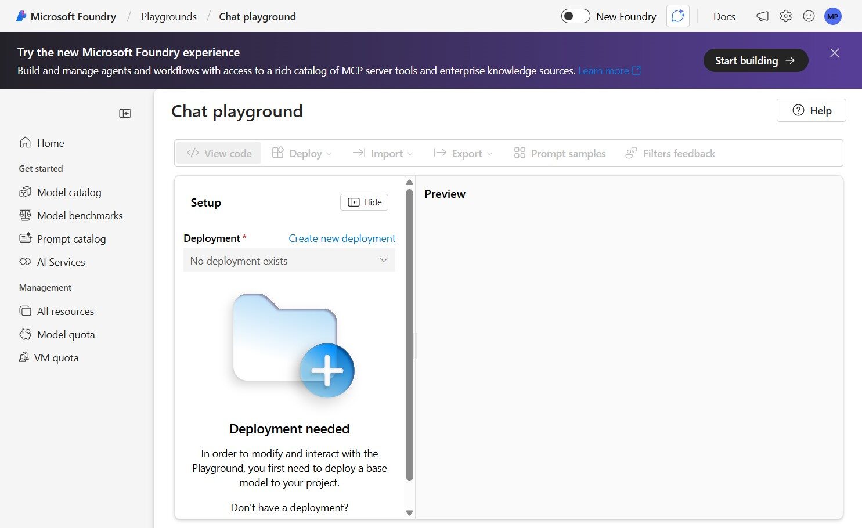Open the announcements megaphone icon
Screen dimensions: 862x528
pos(762,16)
